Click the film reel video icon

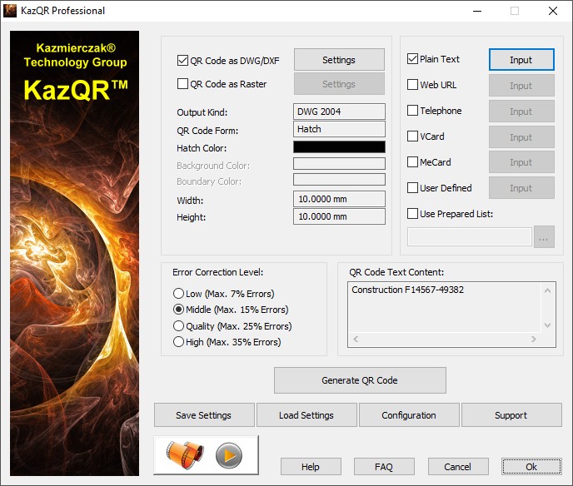click(x=185, y=454)
